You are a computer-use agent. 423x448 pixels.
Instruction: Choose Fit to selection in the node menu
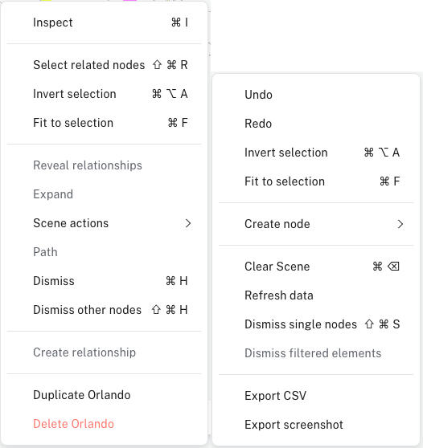pyautogui.click(x=105, y=123)
